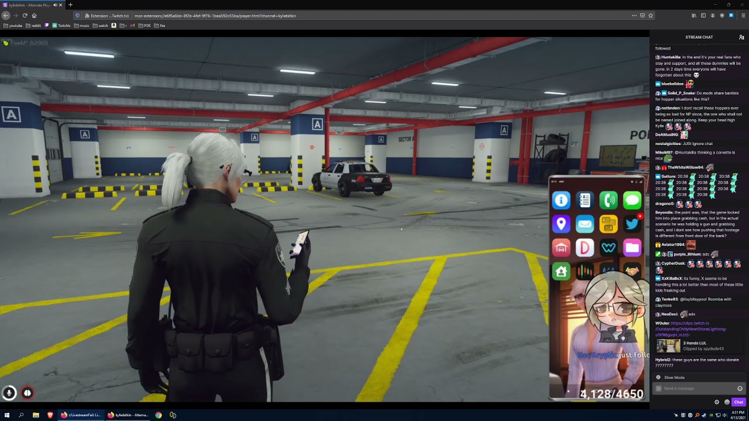Open the green house app on phone

(x=561, y=271)
